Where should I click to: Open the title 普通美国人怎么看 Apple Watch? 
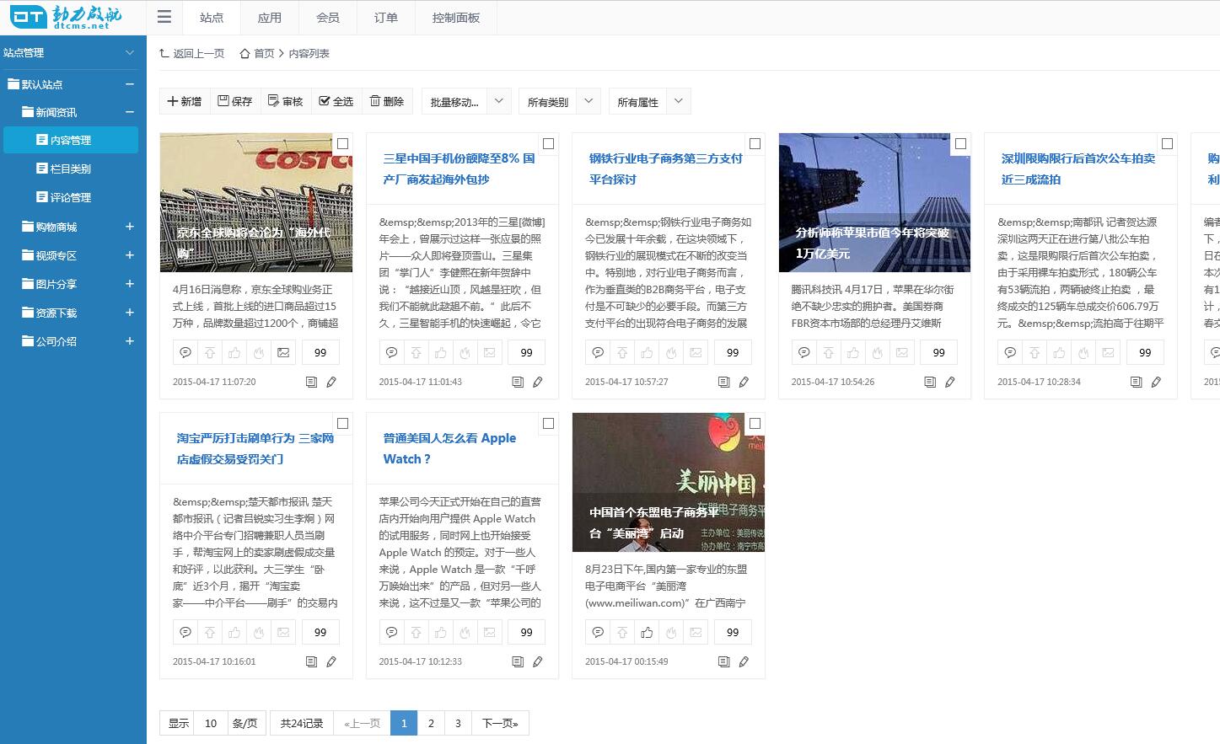pyautogui.click(x=449, y=448)
